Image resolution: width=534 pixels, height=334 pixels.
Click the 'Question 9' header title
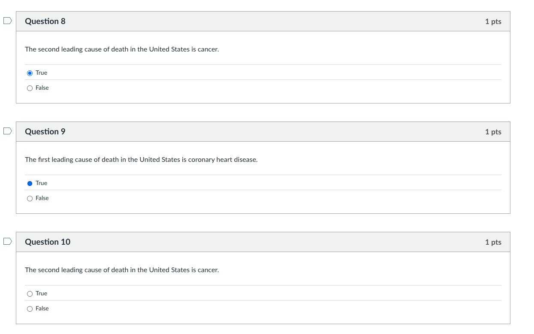pos(45,132)
